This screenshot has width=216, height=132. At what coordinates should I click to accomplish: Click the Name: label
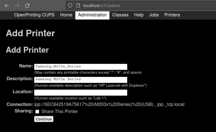pos(26,66)
